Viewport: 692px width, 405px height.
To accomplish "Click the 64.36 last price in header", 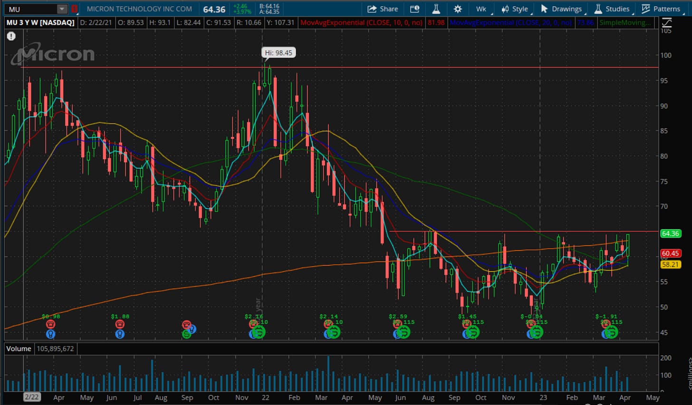I will pyautogui.click(x=214, y=9).
